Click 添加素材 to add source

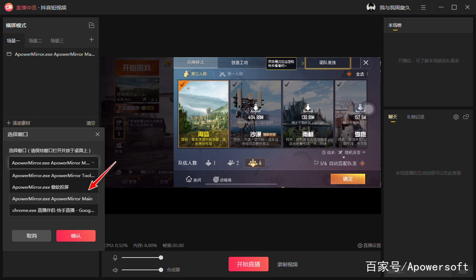point(18,123)
